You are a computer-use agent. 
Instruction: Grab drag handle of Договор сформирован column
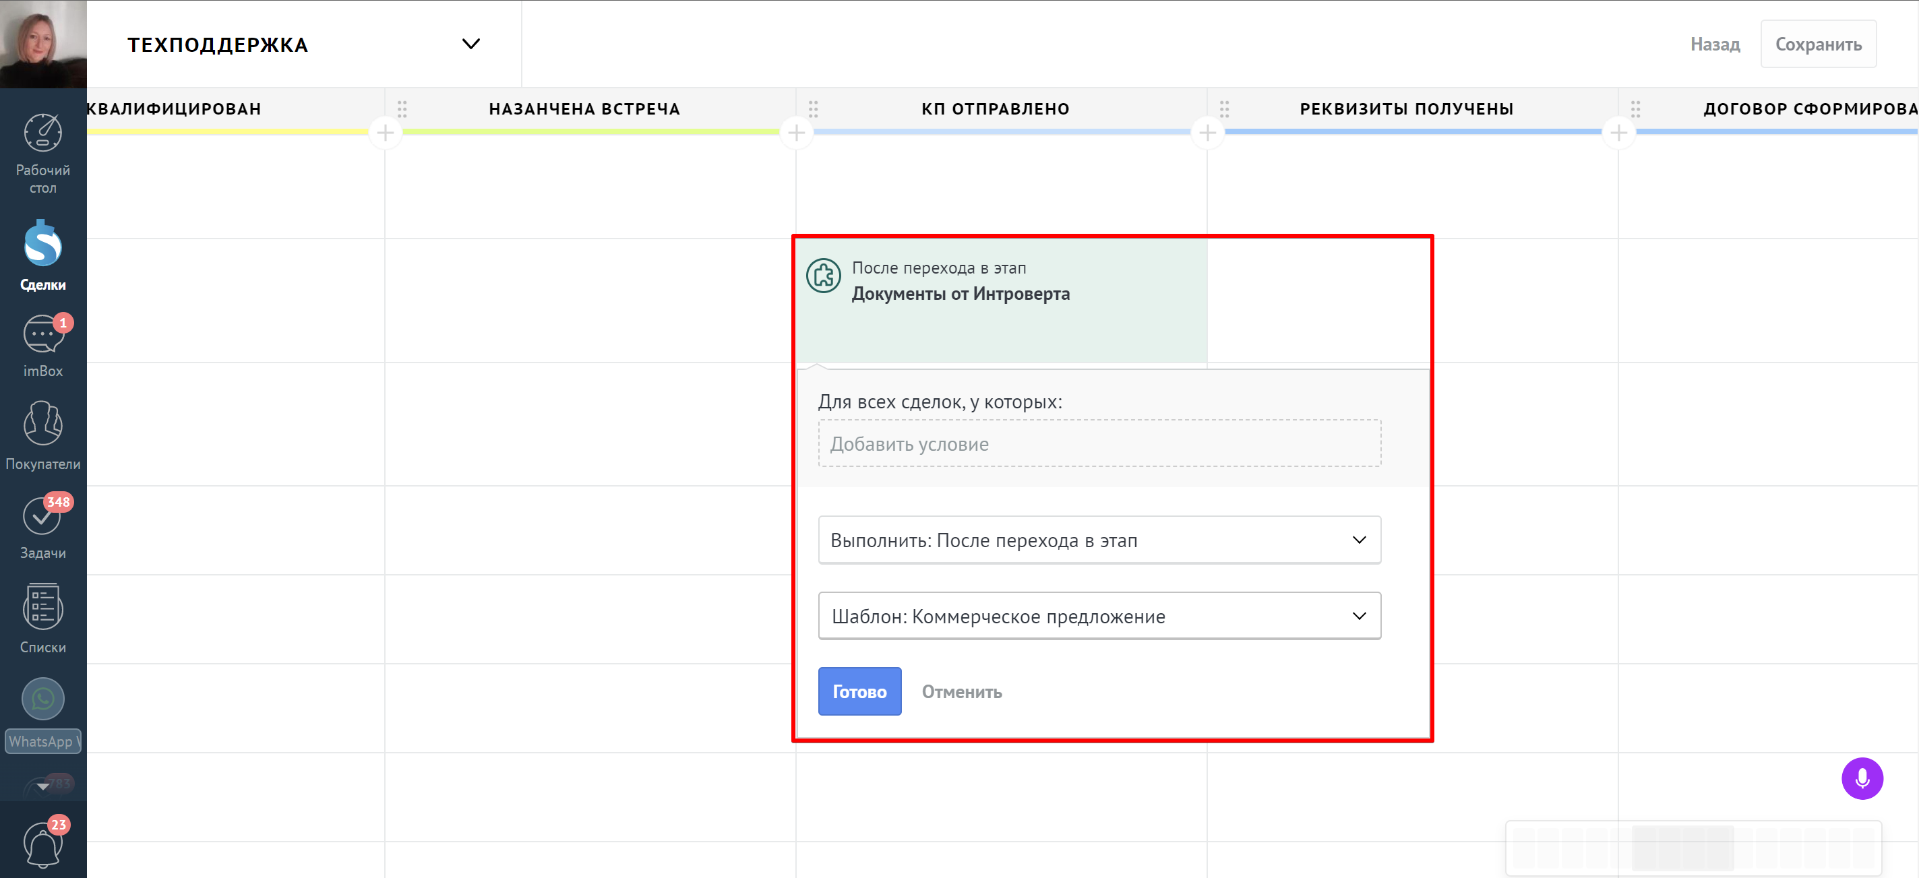pos(1636,108)
